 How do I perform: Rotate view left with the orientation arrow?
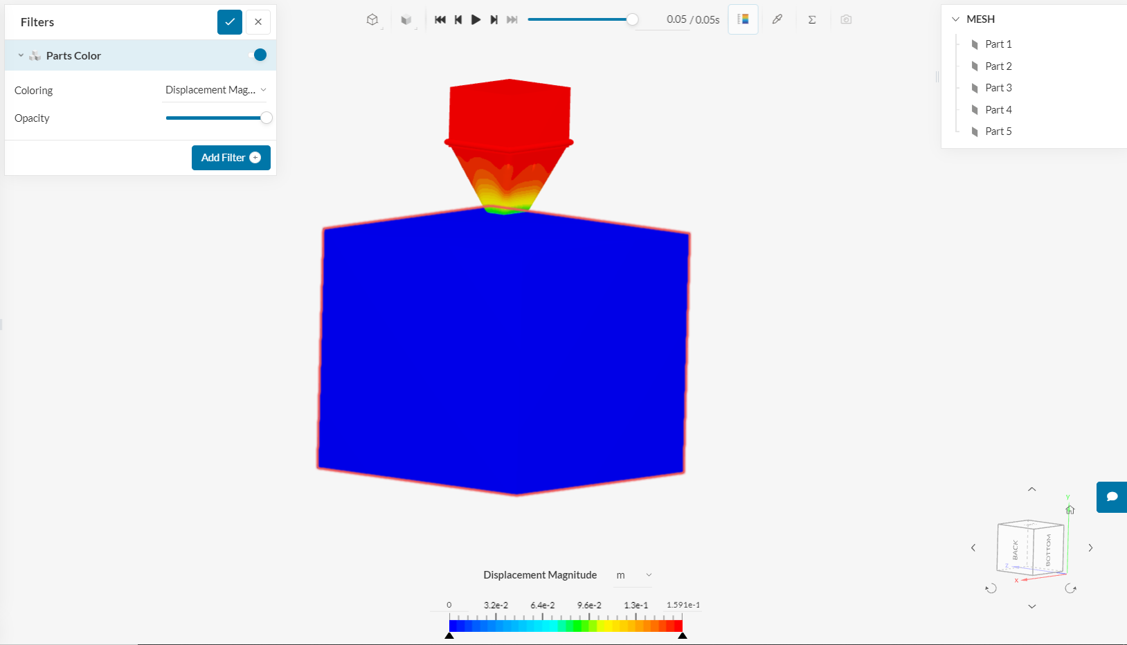pyautogui.click(x=973, y=547)
